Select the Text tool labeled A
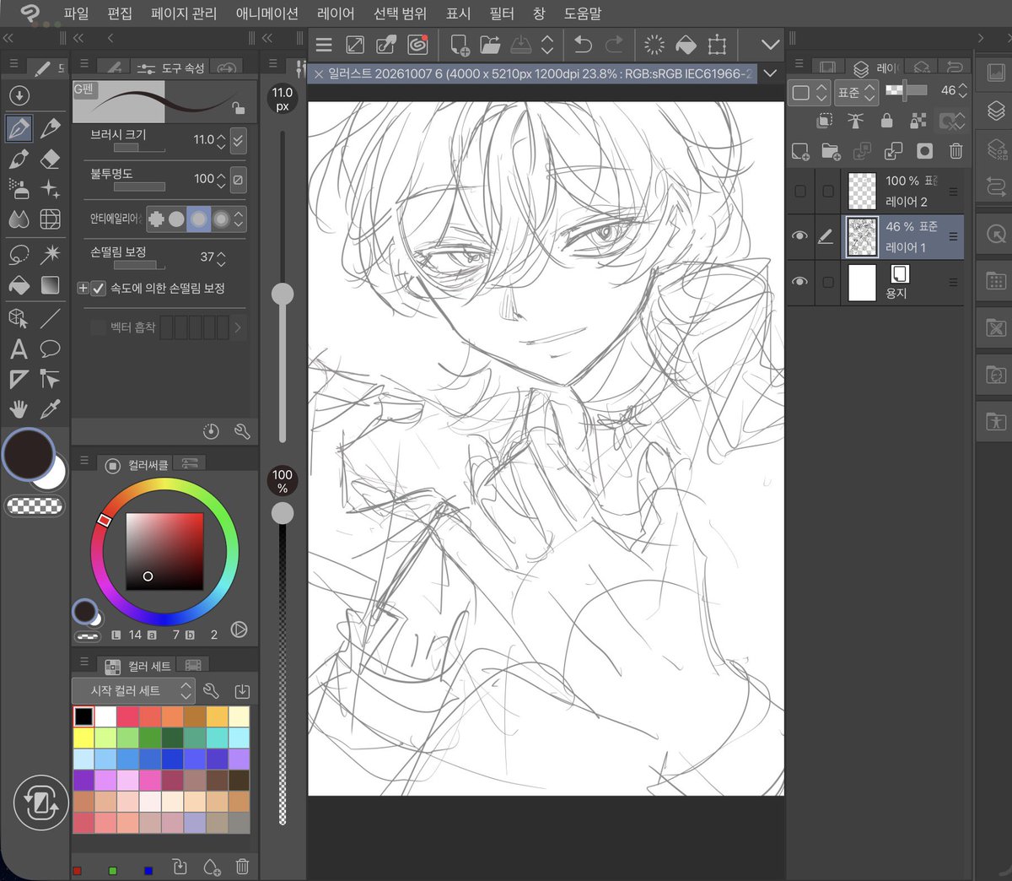The width and height of the screenshot is (1012, 881). (19, 349)
